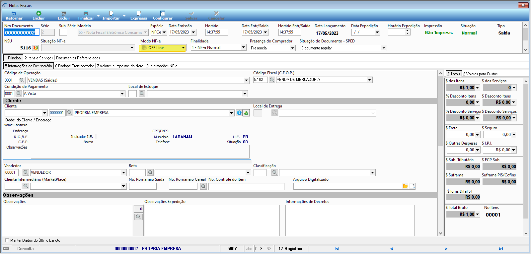Open the Classificação lookup
Viewport: 531px width, 254px height.
coord(274,172)
